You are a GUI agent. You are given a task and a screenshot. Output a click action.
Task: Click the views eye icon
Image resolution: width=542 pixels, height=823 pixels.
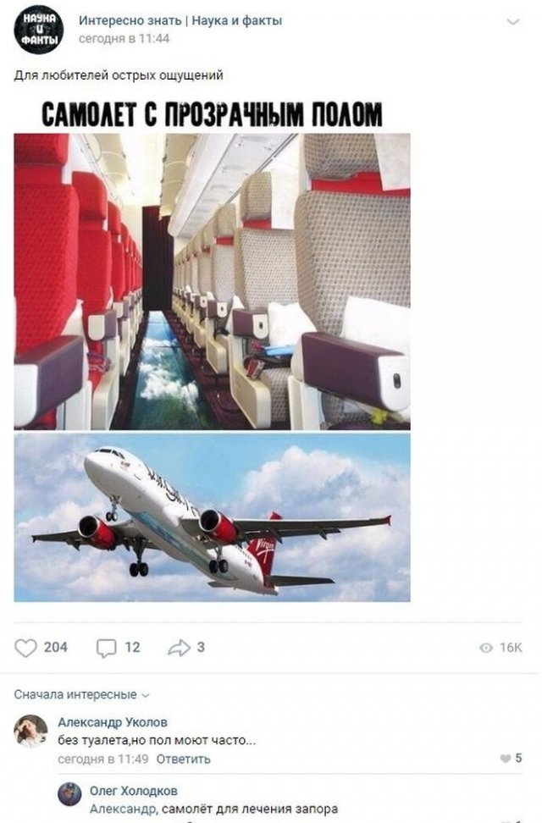[486, 649]
